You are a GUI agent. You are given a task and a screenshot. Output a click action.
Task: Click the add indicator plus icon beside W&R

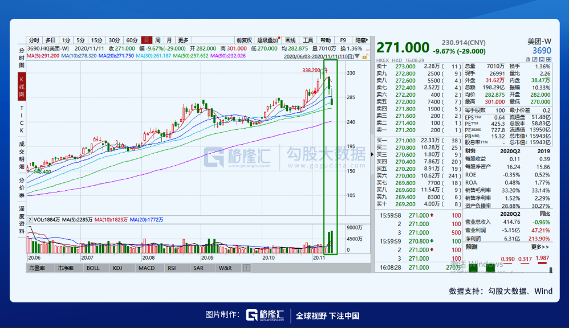point(246,268)
